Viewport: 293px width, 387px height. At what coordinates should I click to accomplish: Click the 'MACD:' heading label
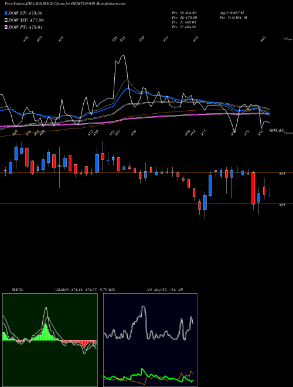point(18,290)
